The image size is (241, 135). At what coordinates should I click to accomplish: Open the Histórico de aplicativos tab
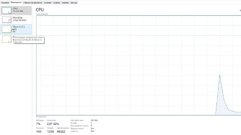pos(33,3)
